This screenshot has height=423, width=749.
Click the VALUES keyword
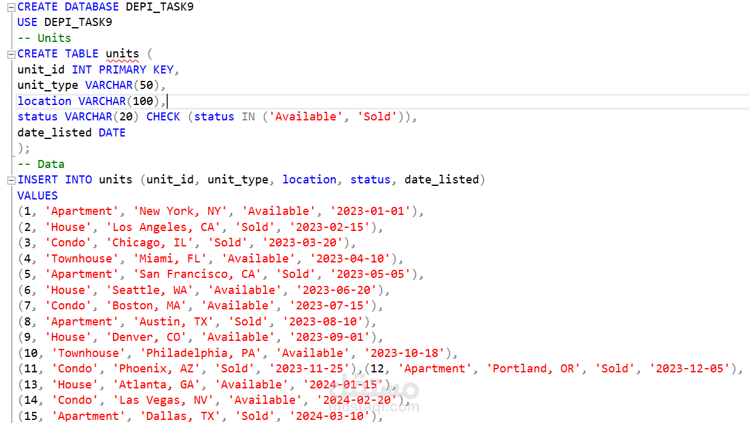(37, 195)
